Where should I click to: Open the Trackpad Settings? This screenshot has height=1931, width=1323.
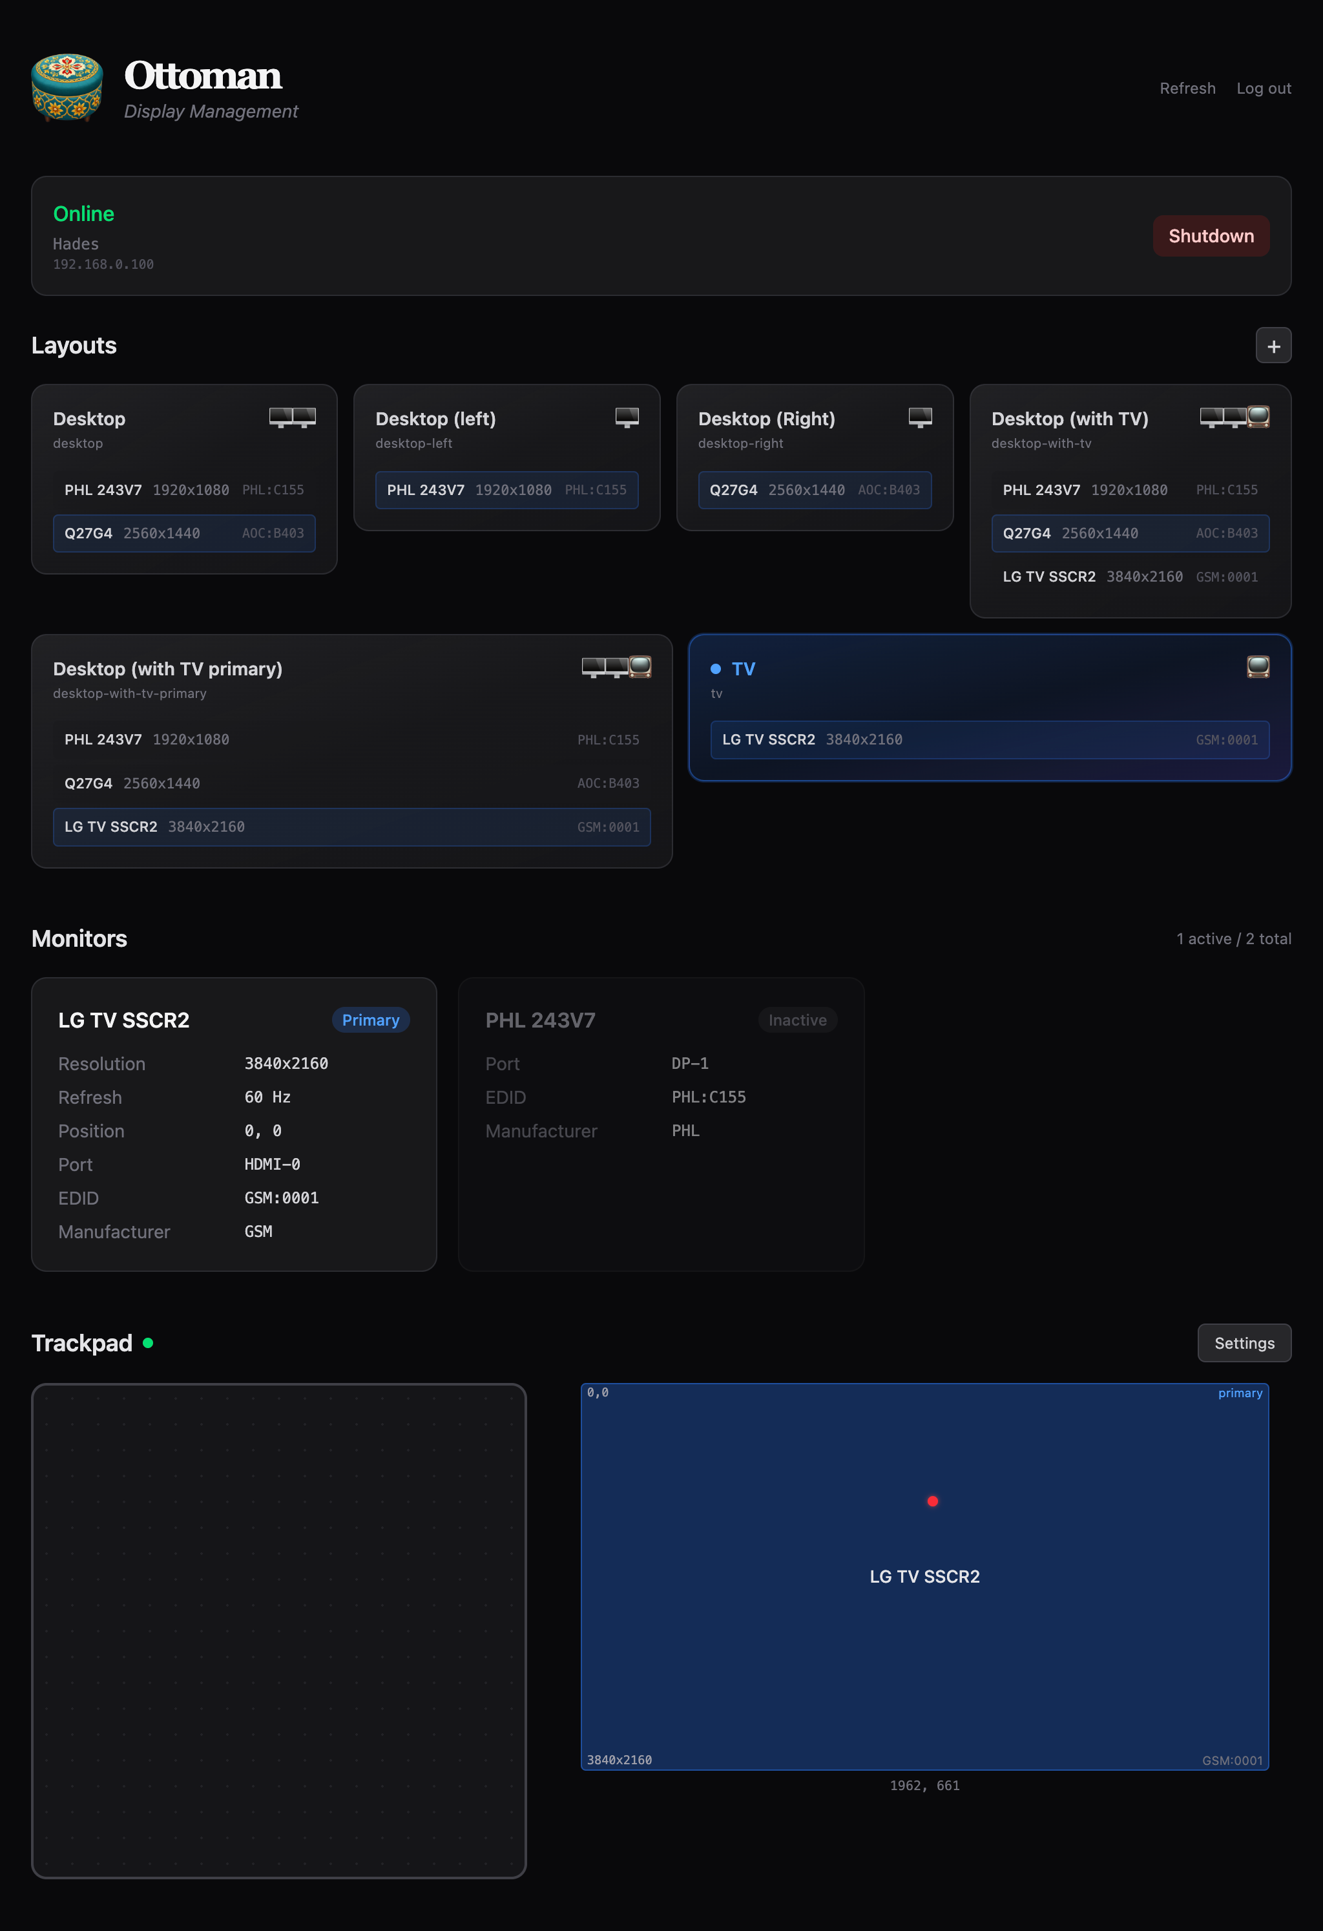pyautogui.click(x=1244, y=1343)
